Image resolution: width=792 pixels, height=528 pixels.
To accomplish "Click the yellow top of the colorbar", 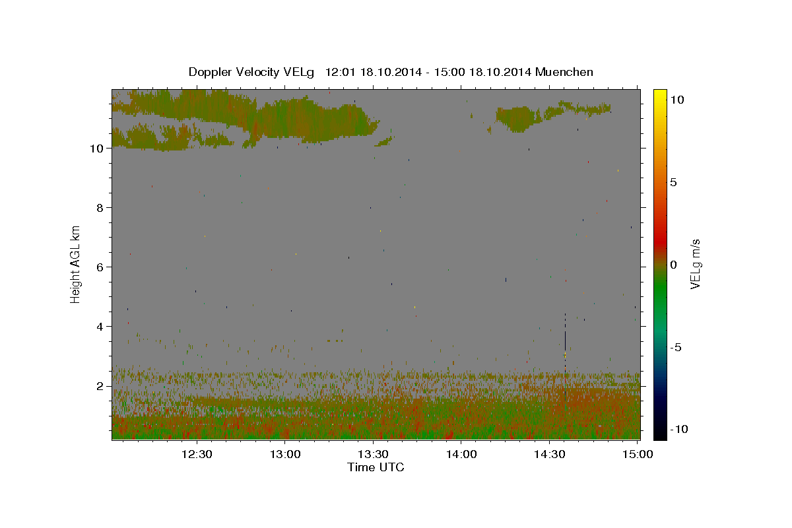I will coord(660,96).
